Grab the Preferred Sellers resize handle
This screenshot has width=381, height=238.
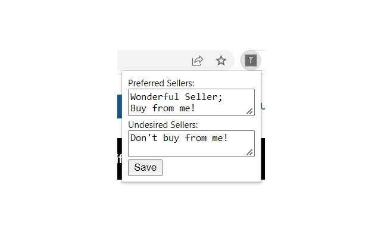tap(250, 111)
